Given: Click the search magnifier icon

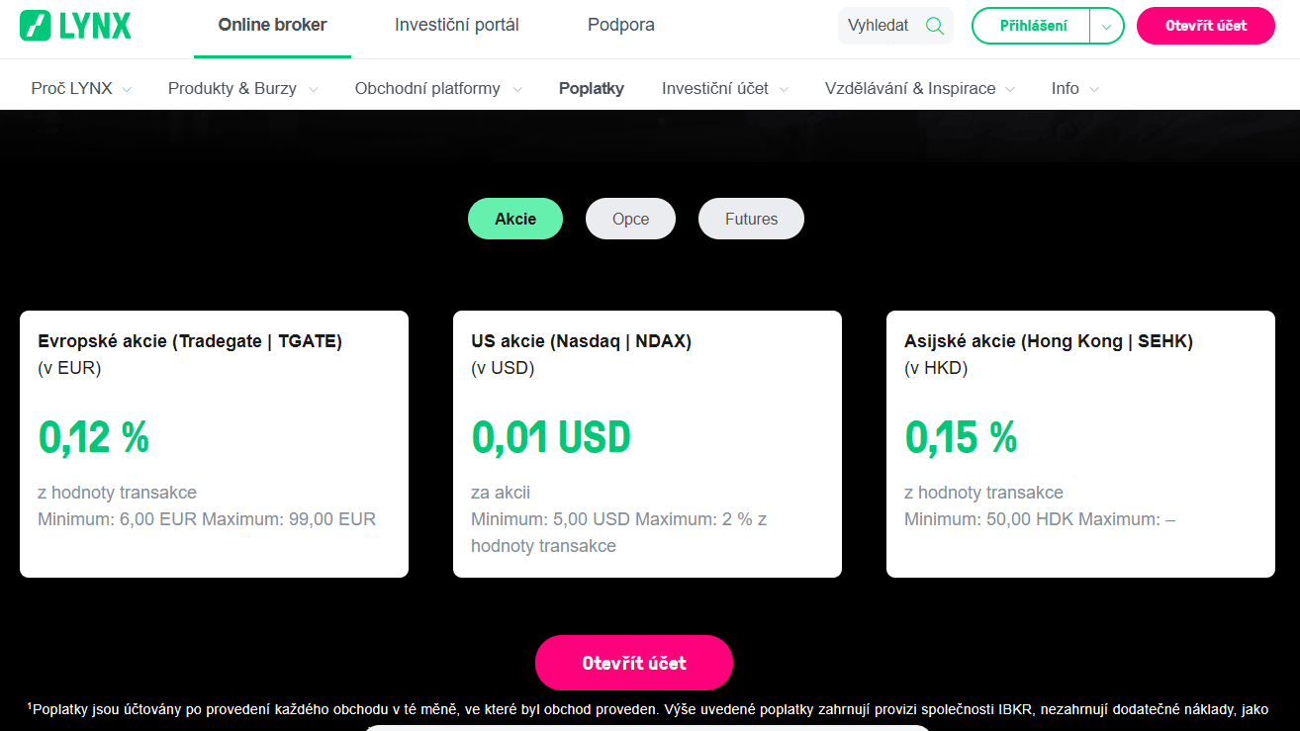Looking at the screenshot, I should pos(934,26).
